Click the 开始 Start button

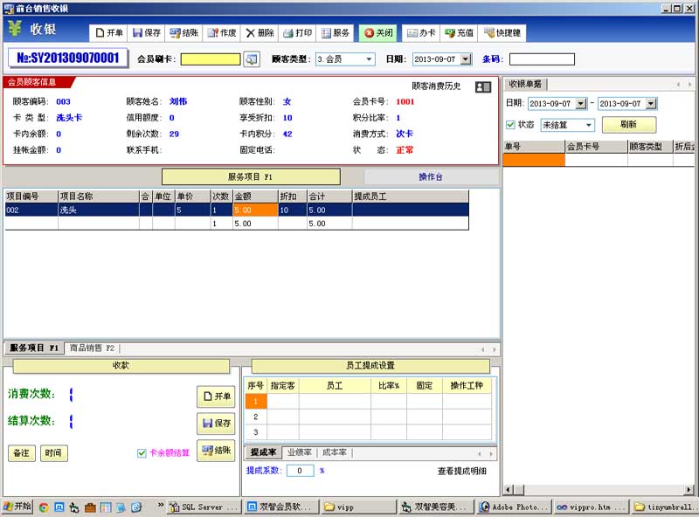17,507
